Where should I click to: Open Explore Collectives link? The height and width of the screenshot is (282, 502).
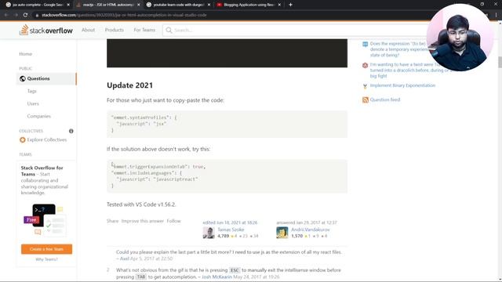pyautogui.click(x=47, y=139)
